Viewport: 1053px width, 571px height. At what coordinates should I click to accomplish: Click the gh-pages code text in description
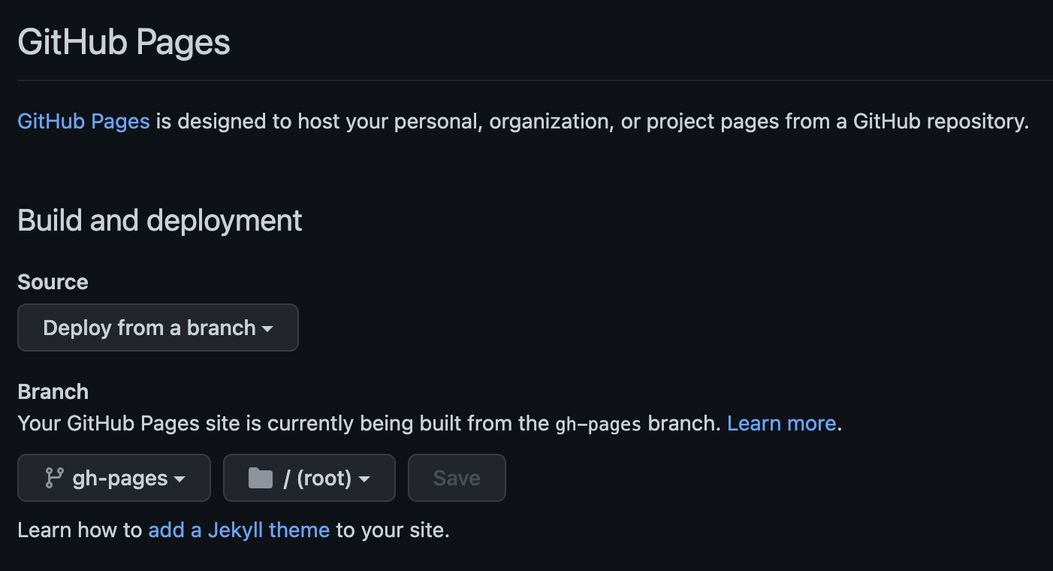click(598, 424)
